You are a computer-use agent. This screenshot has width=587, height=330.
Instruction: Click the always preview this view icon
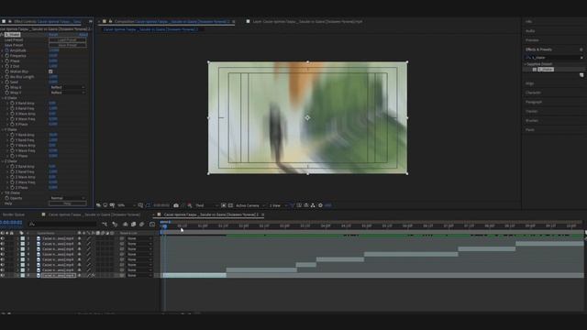pos(98,205)
